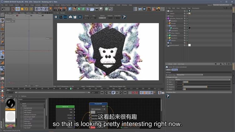Open the X-Particles menu
The image size is (235, 132).
point(112,5)
